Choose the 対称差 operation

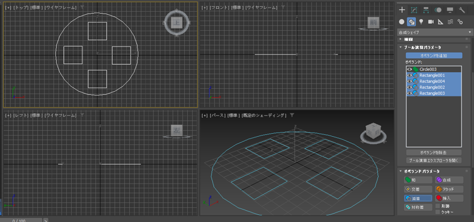(418, 207)
